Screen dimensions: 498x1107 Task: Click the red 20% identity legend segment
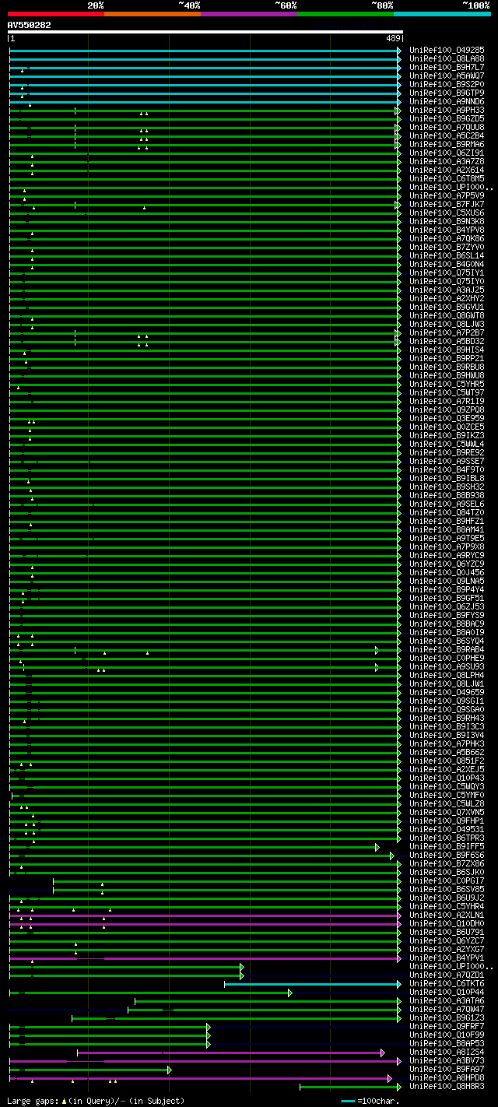click(55, 13)
